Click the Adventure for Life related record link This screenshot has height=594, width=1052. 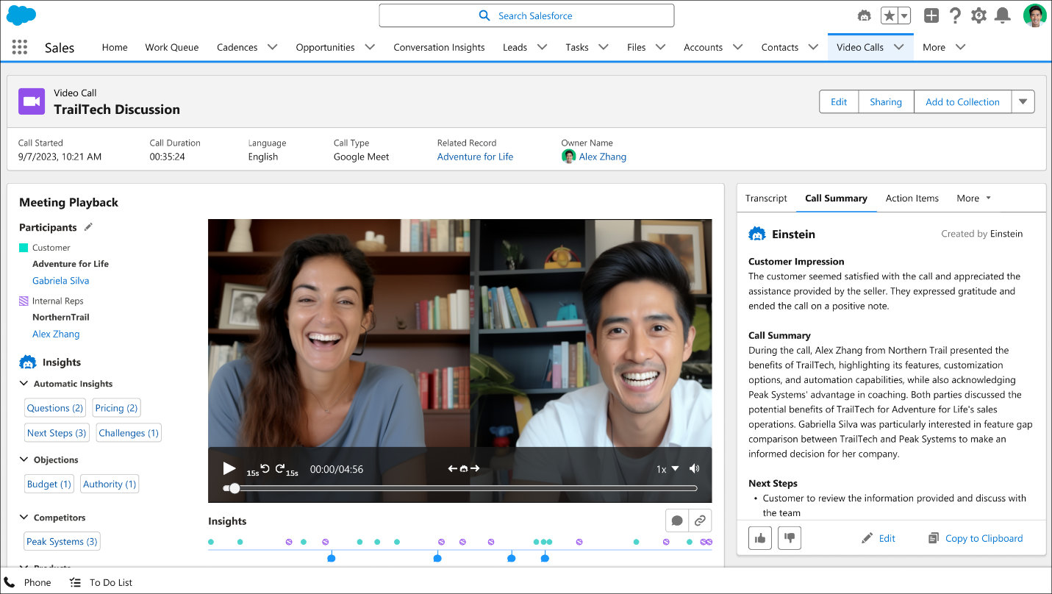click(x=475, y=157)
